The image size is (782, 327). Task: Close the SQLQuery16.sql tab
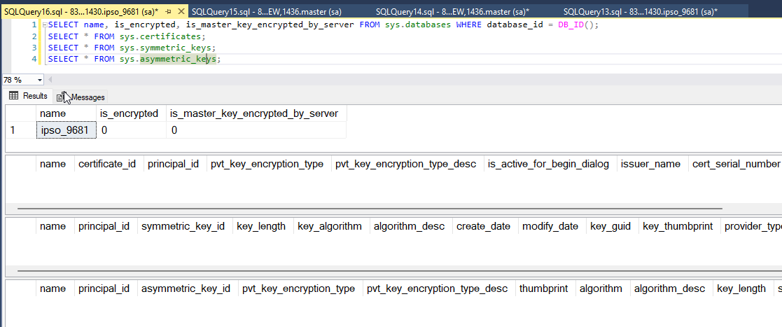pyautogui.click(x=181, y=11)
